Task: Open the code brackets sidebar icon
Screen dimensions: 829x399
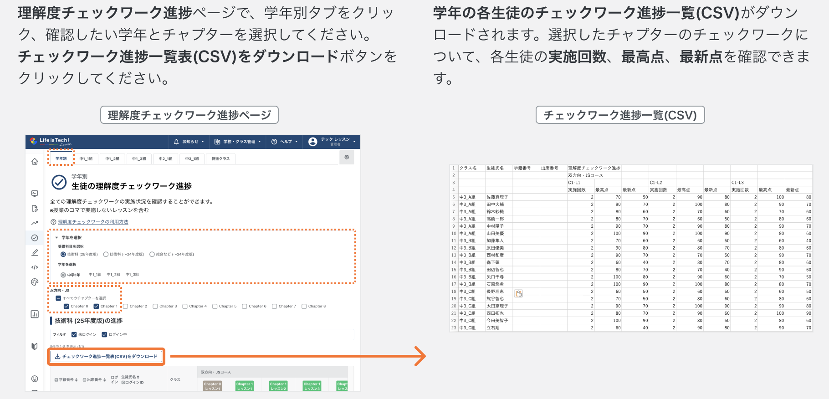Action: tap(35, 267)
